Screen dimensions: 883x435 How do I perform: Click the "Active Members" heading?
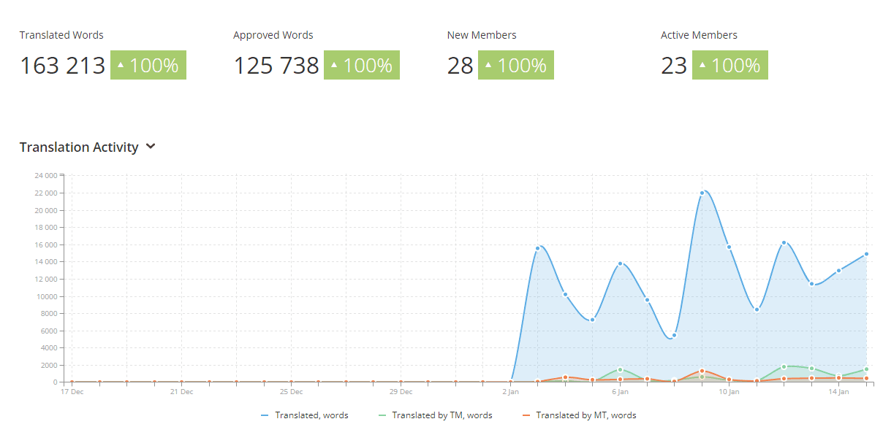(699, 35)
